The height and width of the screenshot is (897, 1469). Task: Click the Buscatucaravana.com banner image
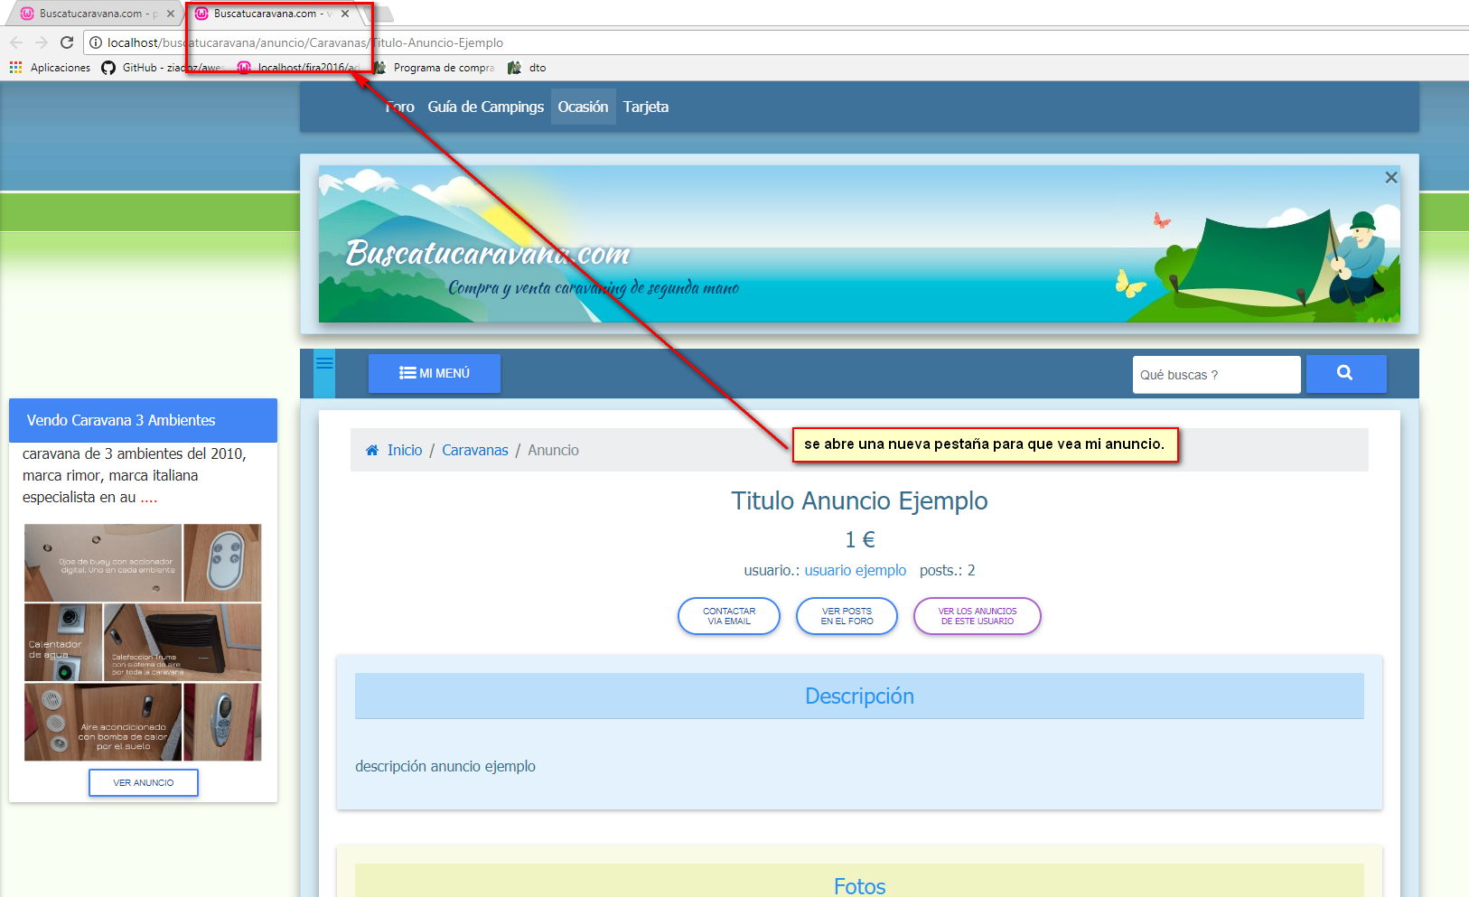click(x=859, y=244)
